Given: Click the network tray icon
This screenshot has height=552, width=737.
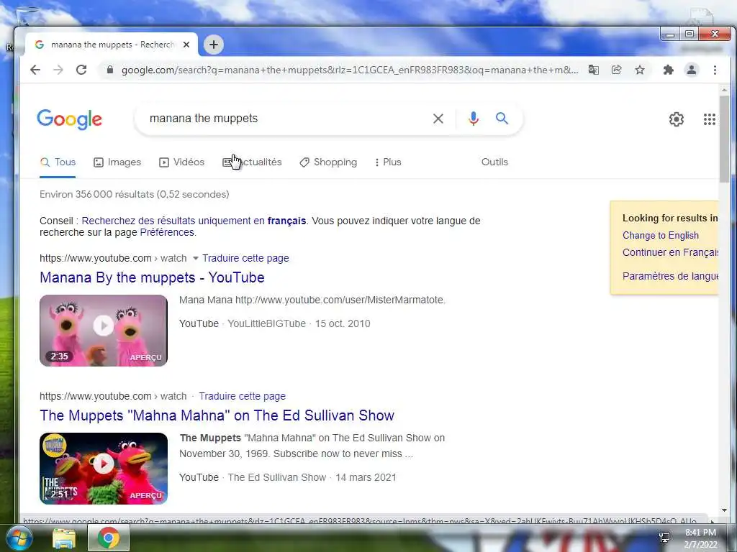Looking at the screenshot, I should [x=664, y=538].
